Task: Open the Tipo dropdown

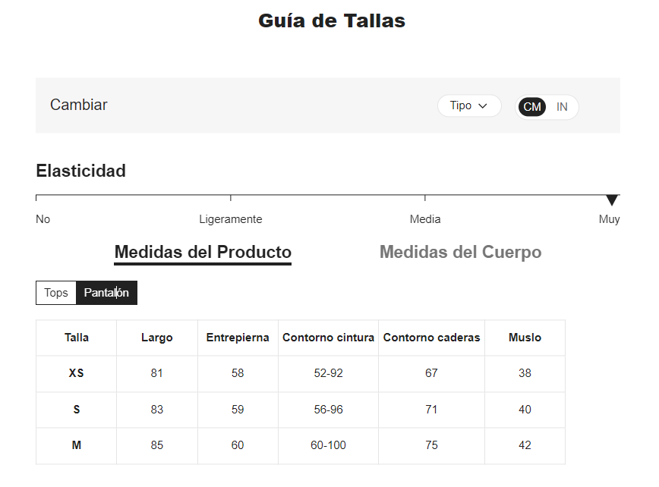Action: 468,106
